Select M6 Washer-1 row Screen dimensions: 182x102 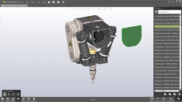167,74
